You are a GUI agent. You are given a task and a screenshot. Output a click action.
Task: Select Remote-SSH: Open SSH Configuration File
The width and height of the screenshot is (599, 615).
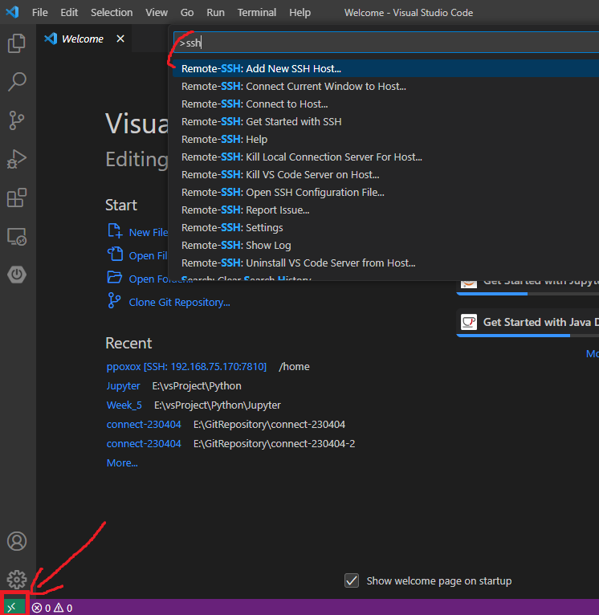click(x=386, y=192)
